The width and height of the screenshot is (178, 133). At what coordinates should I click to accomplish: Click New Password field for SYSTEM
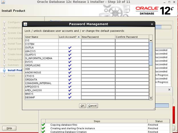click(x=98, y=44)
